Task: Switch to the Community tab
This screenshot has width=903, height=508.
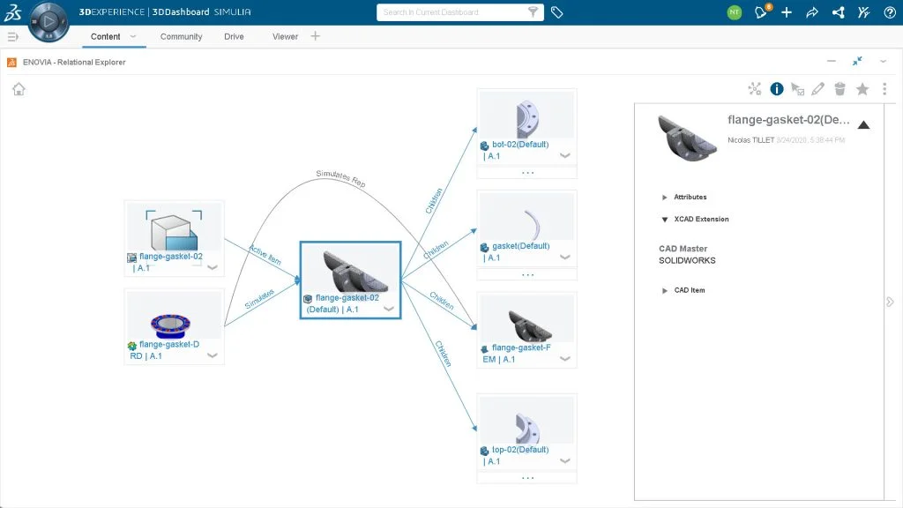Action: click(181, 37)
